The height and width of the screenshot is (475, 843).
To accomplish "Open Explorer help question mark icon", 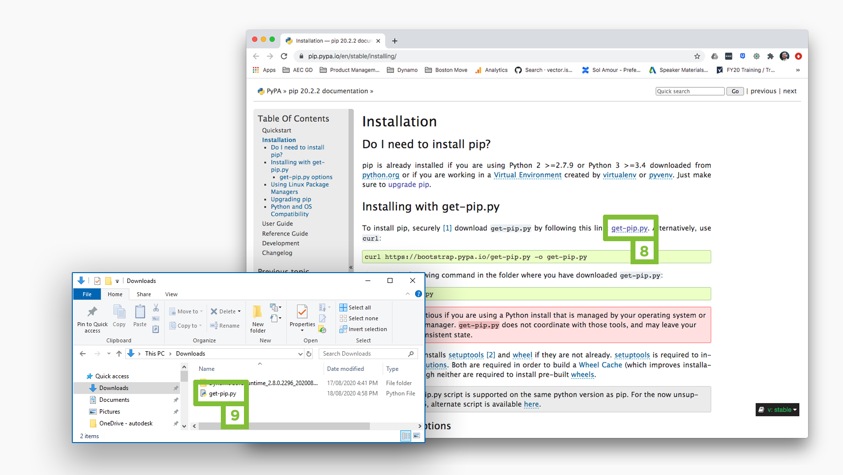I will [419, 294].
